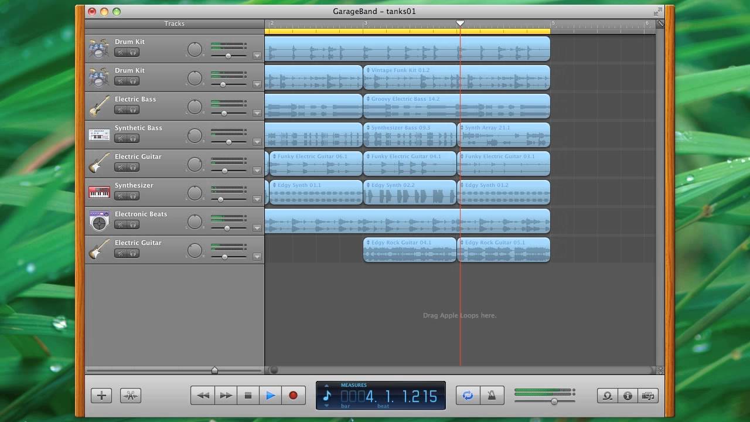Click the guitar icon of the Edgy Rock Guitar track
The image size is (750, 422).
(99, 250)
